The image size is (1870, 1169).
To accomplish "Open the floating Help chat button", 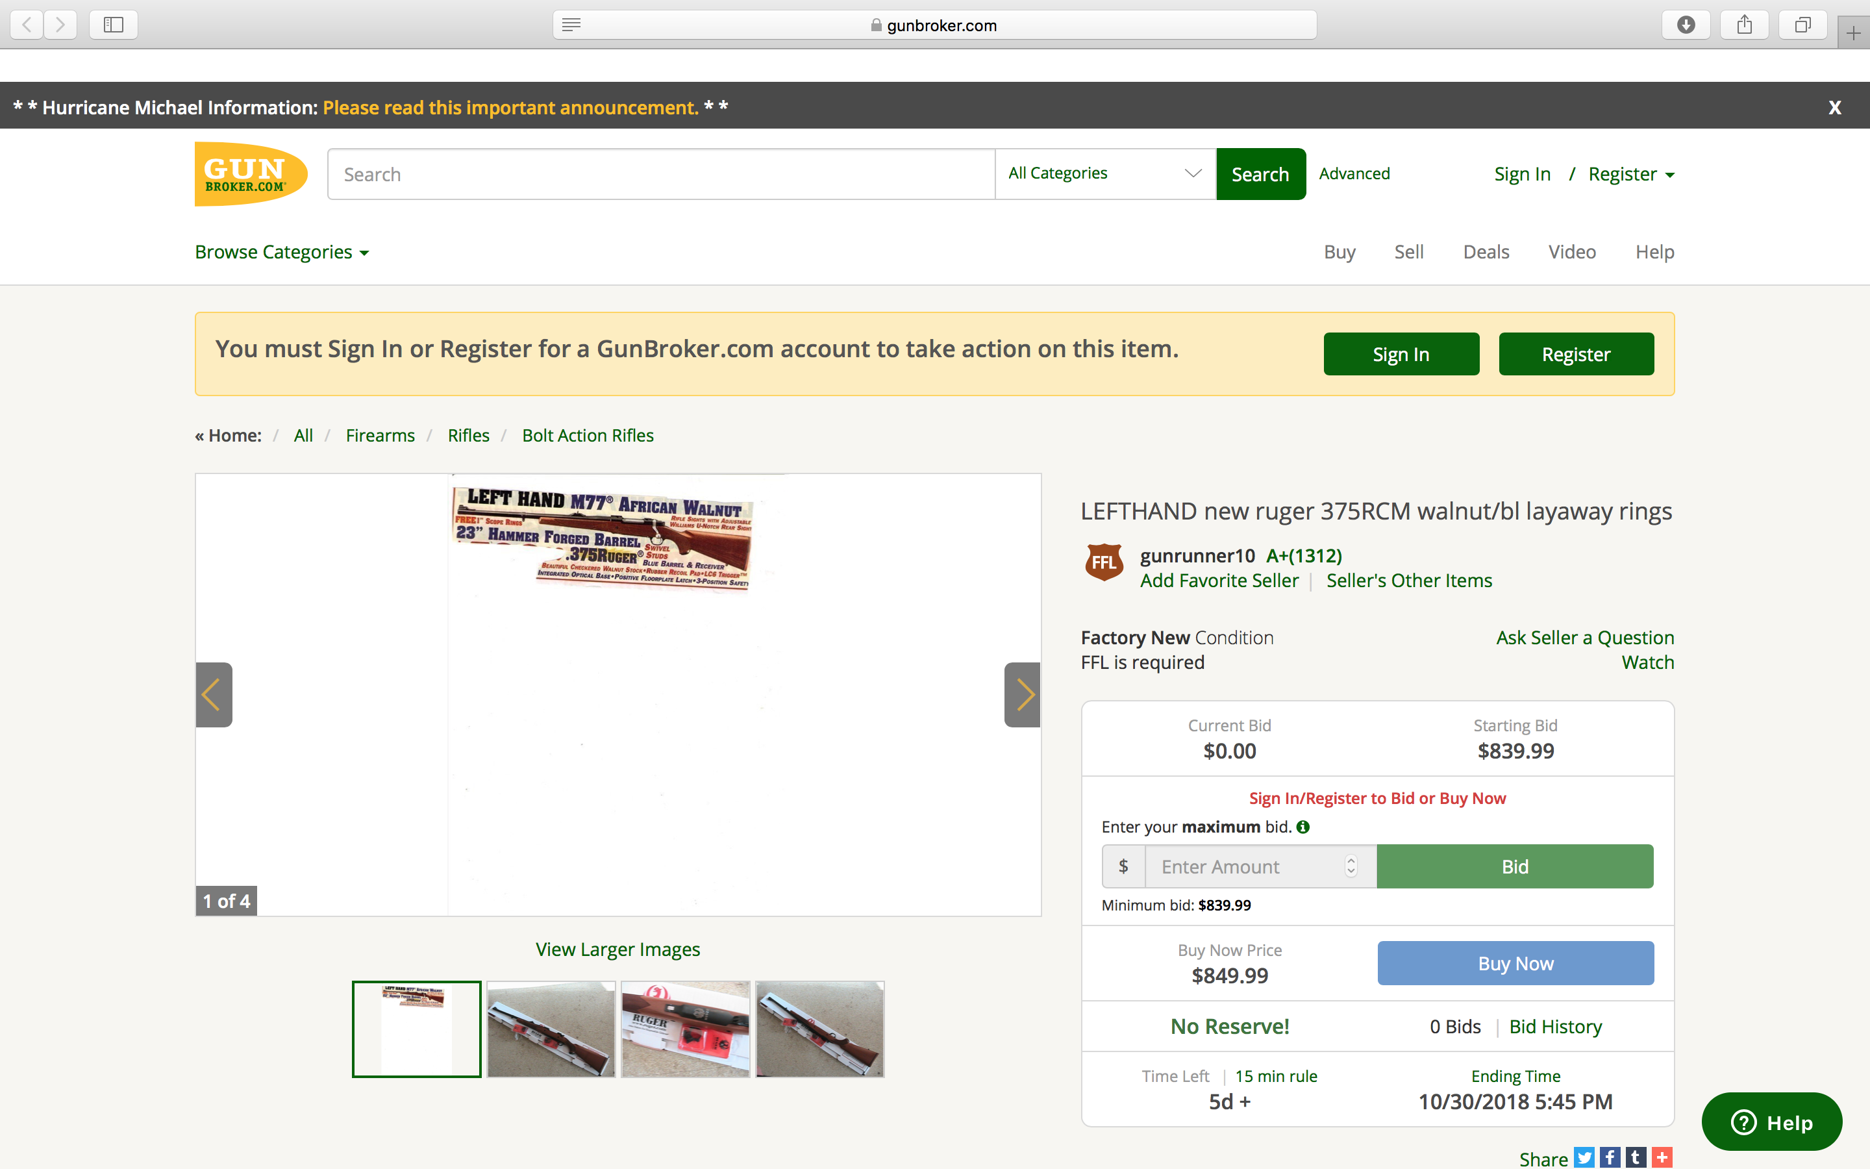I will point(1772,1122).
